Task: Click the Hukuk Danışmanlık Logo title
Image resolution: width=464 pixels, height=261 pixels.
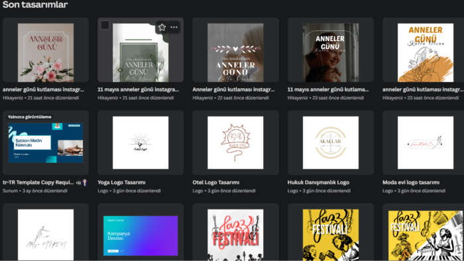Action: coord(318,182)
